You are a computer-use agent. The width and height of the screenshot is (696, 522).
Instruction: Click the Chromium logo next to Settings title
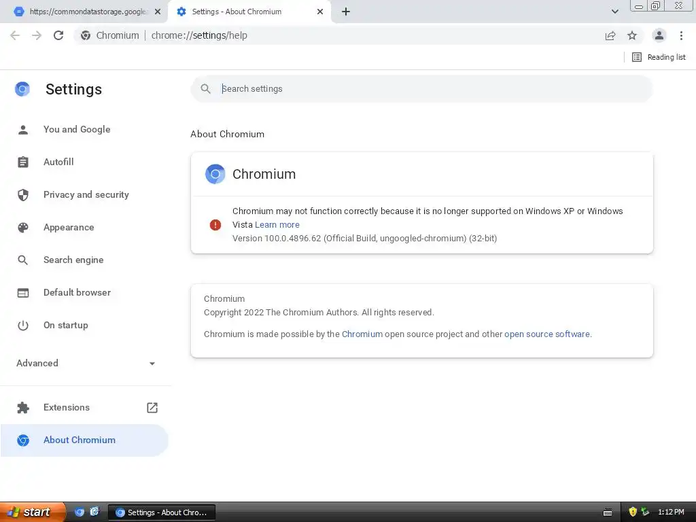tap(22, 89)
